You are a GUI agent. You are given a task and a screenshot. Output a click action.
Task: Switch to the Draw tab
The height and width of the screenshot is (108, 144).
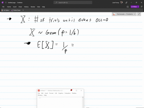(x=20, y=7)
